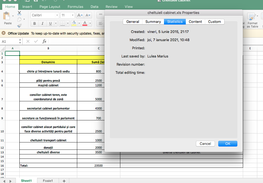
Task: Open underline style dropdown arrow
Action: pyautogui.click(x=56, y=23)
